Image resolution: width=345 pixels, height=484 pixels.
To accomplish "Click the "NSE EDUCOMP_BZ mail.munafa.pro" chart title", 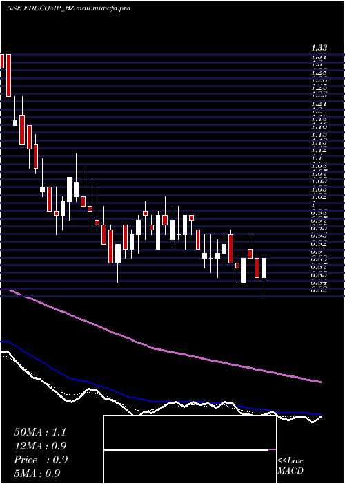I will (x=68, y=8).
